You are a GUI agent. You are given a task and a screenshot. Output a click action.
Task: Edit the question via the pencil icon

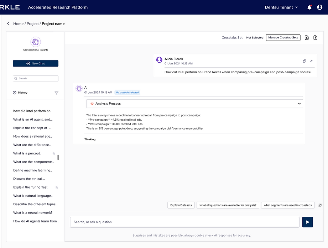tap(312, 61)
